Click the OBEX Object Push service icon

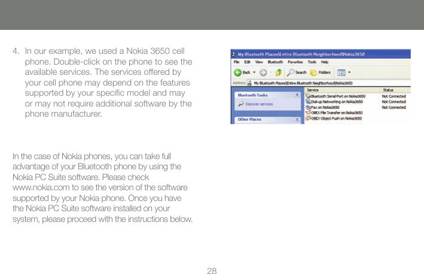308,118
